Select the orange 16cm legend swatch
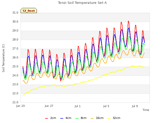Image resolution: width=165 pixels, height=123 pixels. coord(92,118)
